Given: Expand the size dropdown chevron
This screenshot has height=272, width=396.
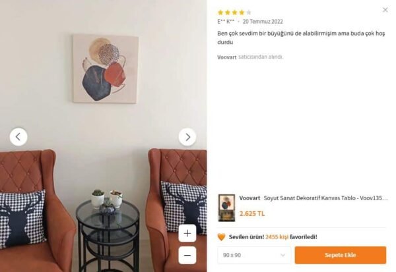Looking at the screenshot, I should [283, 255].
